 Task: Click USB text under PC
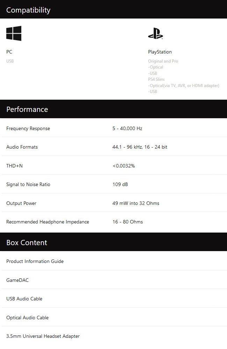[10, 61]
